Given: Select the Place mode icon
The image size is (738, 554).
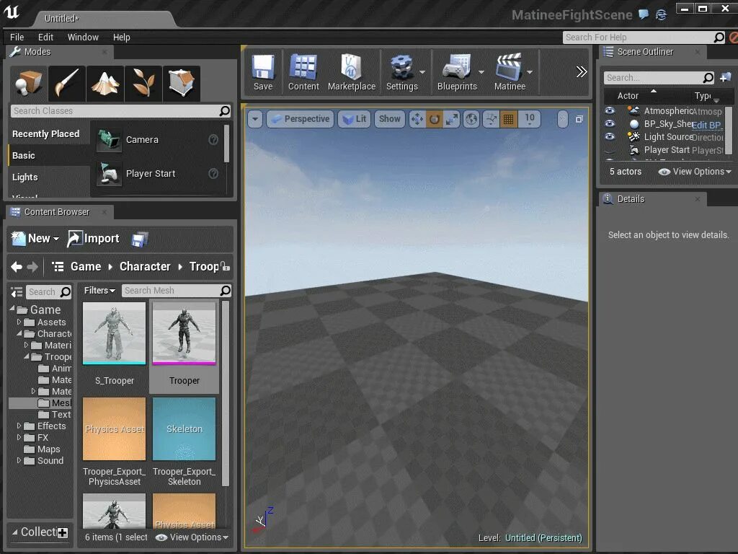Looking at the screenshot, I should click(x=28, y=84).
